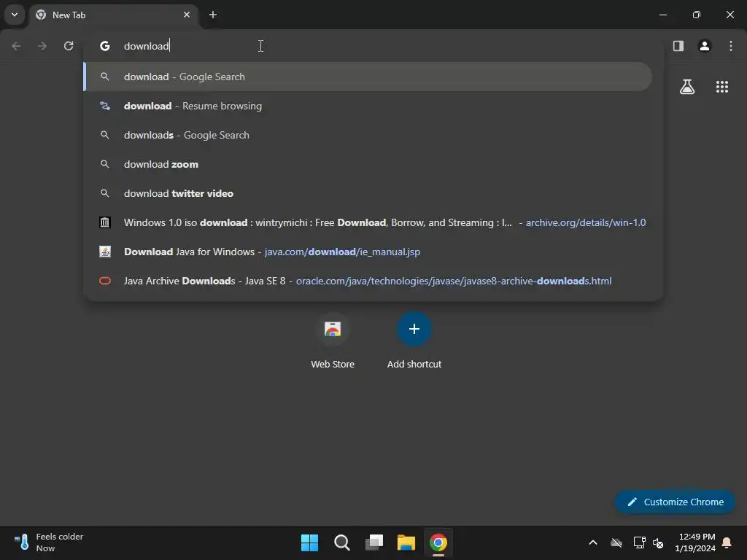Restore down the Chrome window
The image size is (747, 560).
(x=697, y=15)
